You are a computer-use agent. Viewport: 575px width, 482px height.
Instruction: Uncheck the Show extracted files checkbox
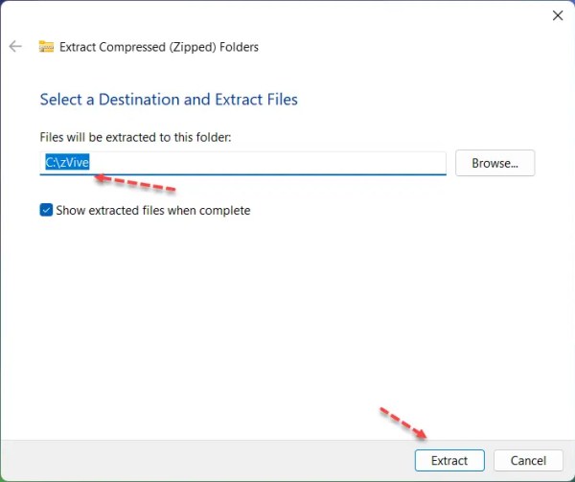(46, 210)
